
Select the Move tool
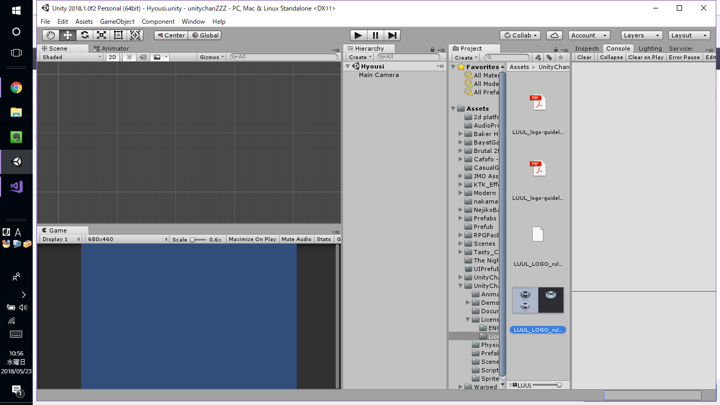click(x=67, y=35)
